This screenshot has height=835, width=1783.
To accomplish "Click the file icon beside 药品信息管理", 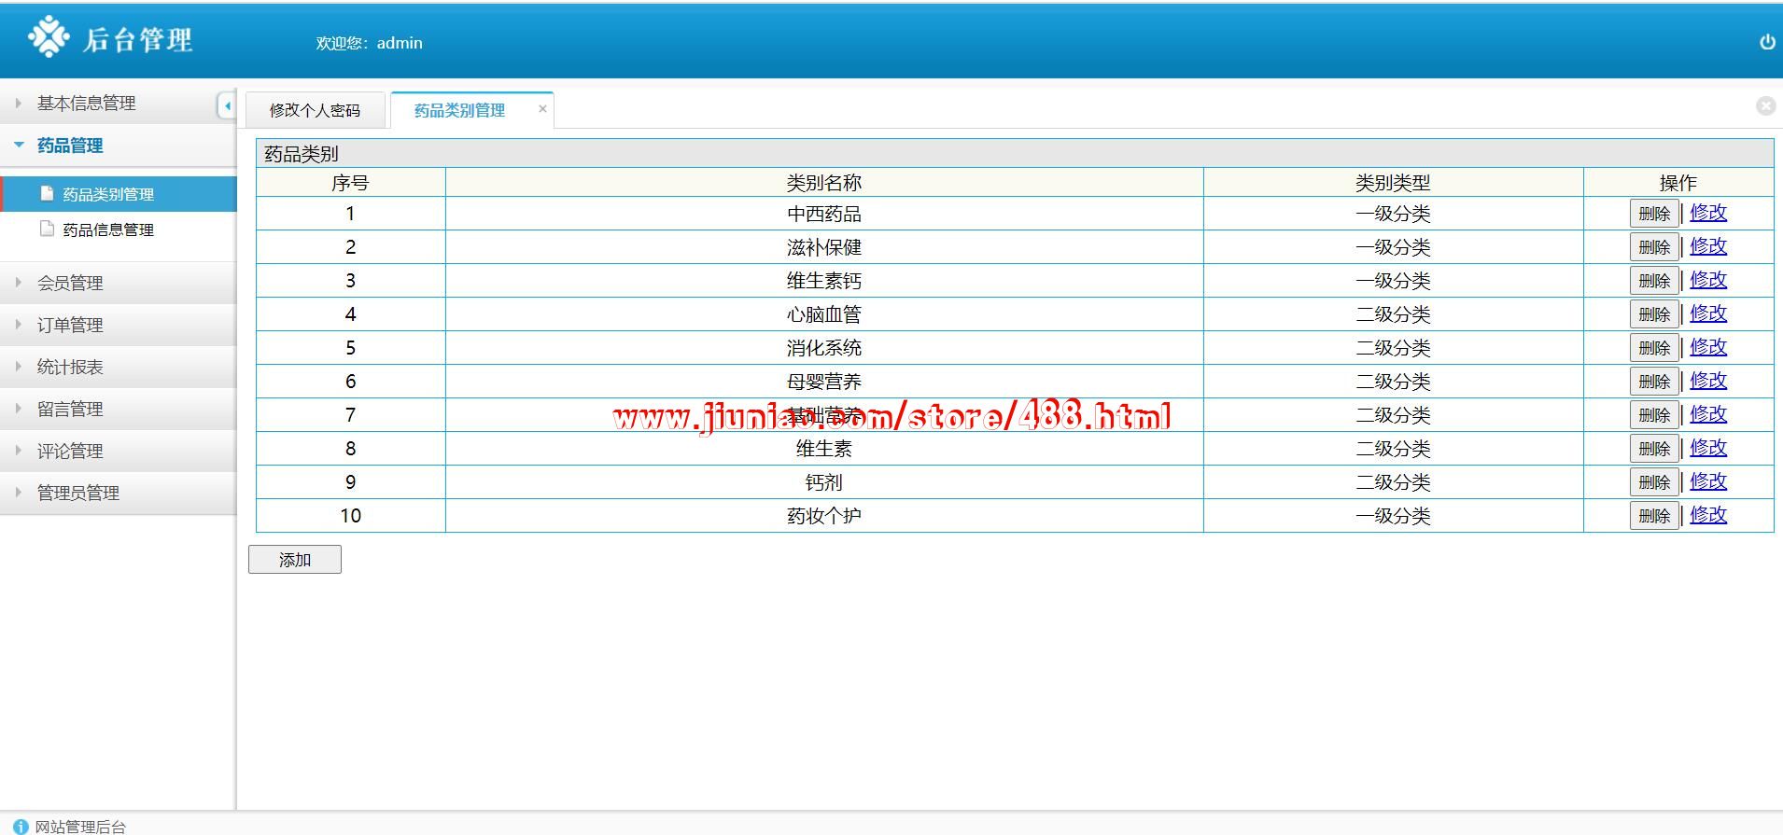I will click(47, 229).
